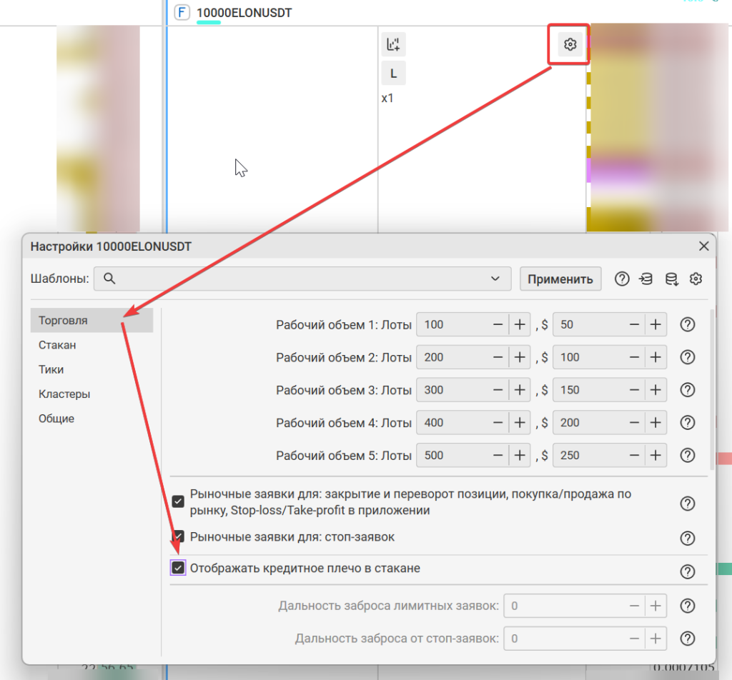Decrease Рабочий объем 1 dollar value
The height and width of the screenshot is (680, 732).
coord(634,324)
